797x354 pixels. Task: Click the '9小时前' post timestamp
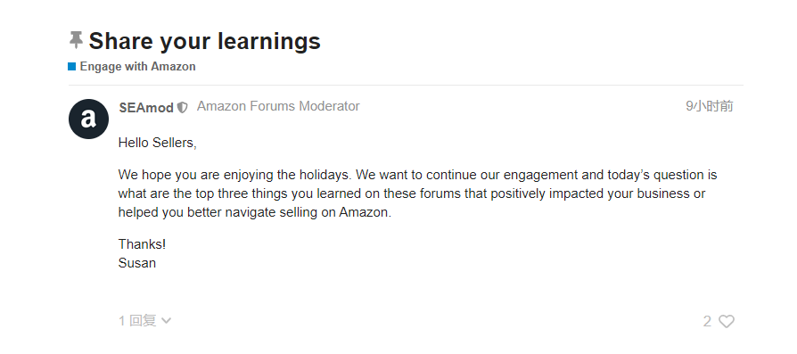(x=710, y=106)
